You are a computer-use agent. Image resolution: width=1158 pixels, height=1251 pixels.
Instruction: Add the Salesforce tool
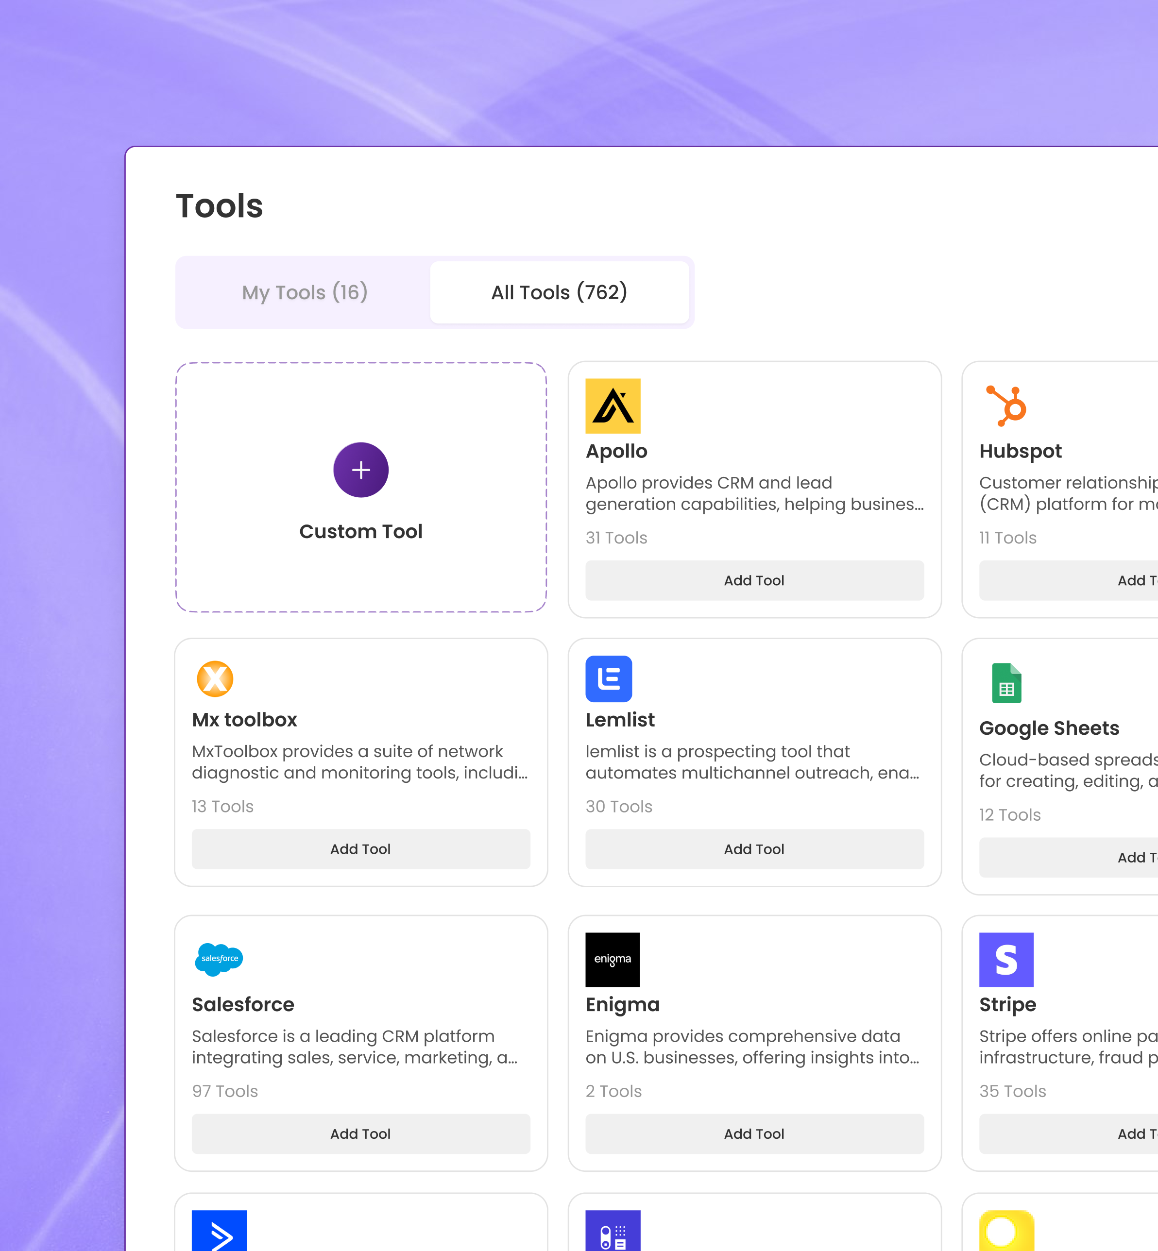360,1133
